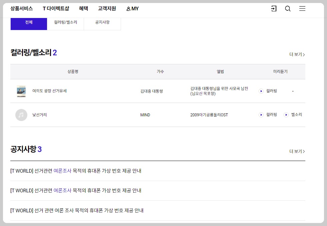Open the search magnifier icon
Screen dimensions: 327x226
[288, 9]
